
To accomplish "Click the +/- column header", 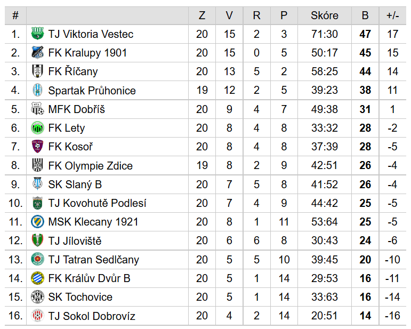I will point(392,15).
